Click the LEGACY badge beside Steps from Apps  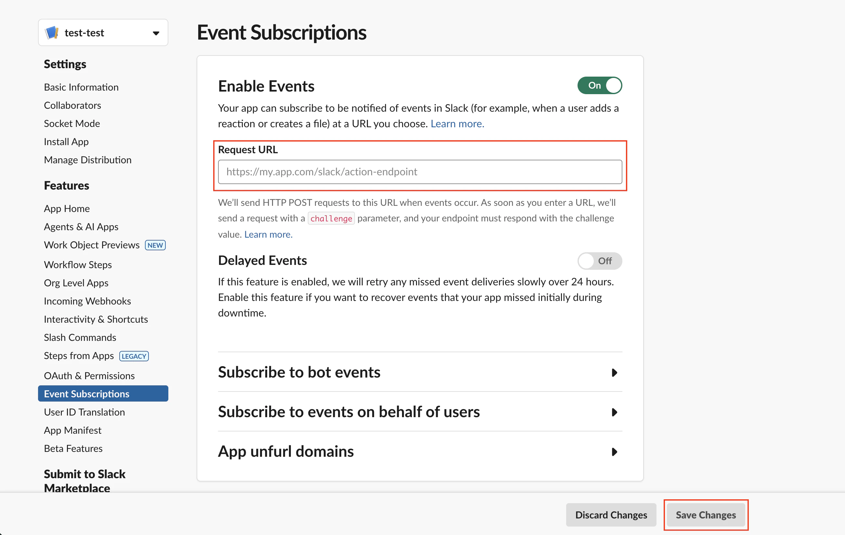click(x=134, y=356)
